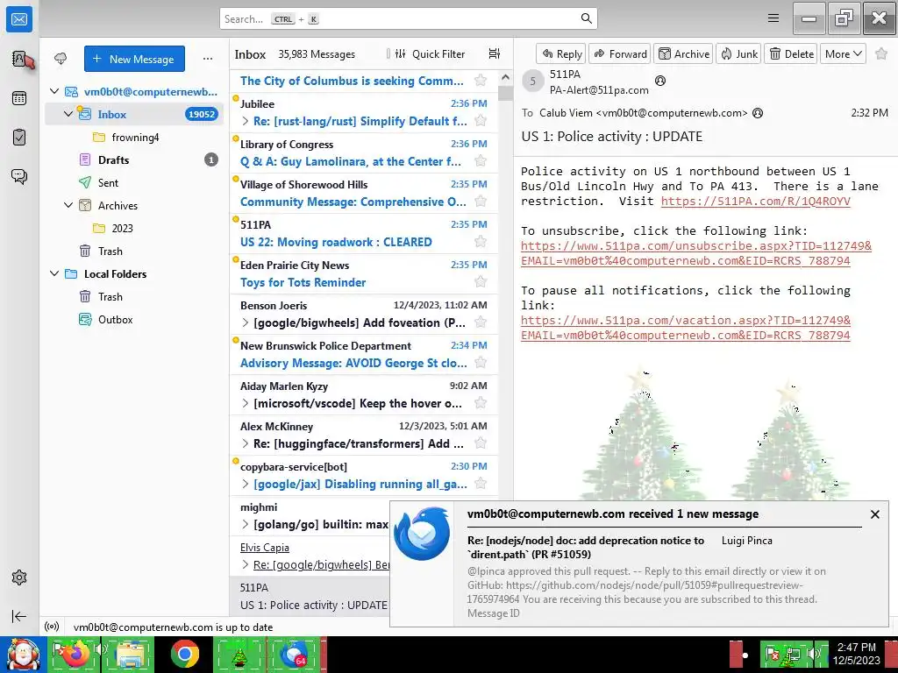Mark the message as Junk
898x673 pixels.
(x=738, y=53)
